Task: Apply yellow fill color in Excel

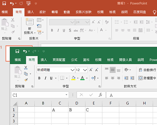Action: 73,78
